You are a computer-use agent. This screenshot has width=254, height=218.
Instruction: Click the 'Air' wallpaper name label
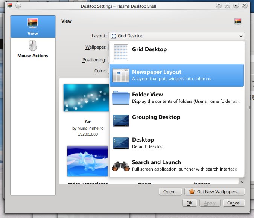[x=88, y=122]
